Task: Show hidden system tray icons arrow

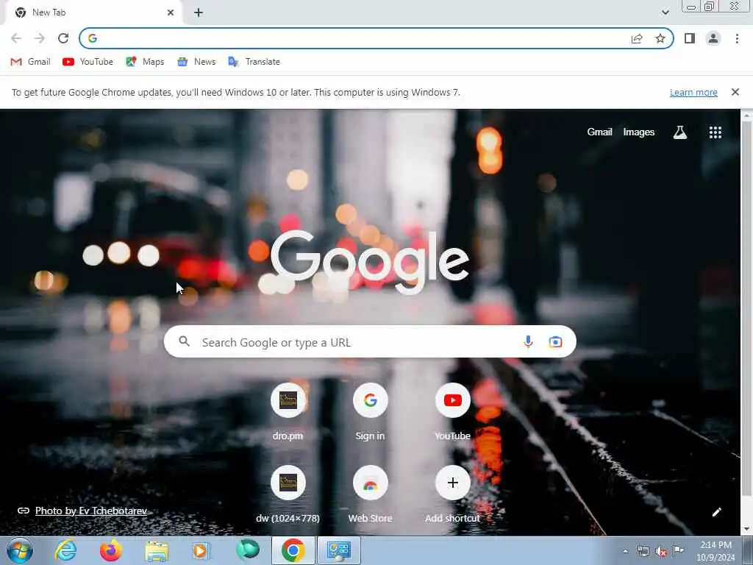Action: (625, 551)
